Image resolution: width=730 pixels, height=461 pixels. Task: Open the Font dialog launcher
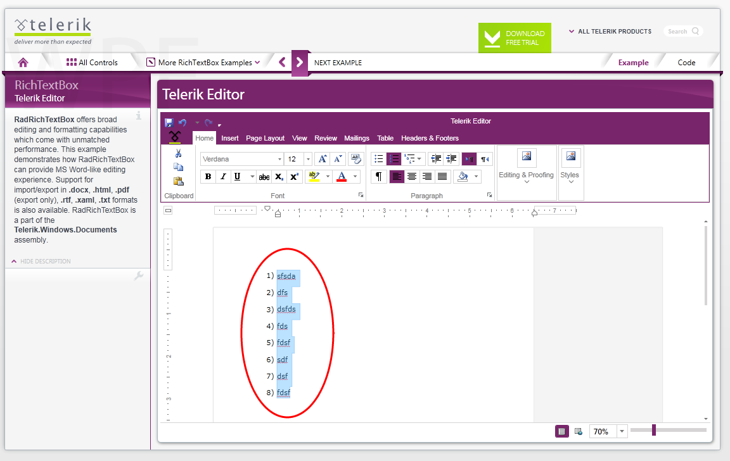[361, 196]
